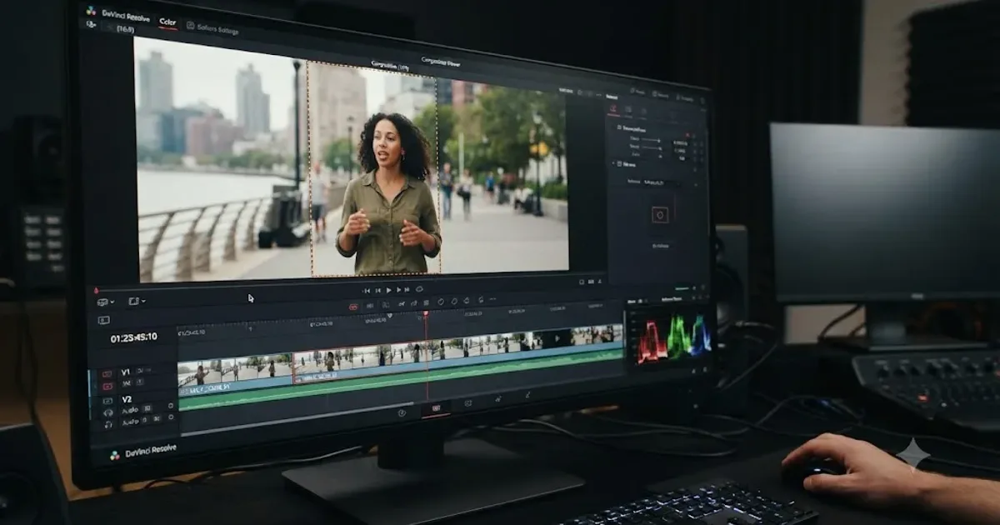Click the (16:9) aspect ratio label
The height and width of the screenshot is (525, 1000).
(125, 29)
